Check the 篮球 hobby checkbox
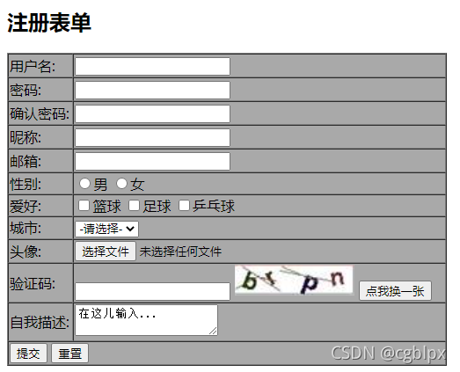 click(x=84, y=206)
